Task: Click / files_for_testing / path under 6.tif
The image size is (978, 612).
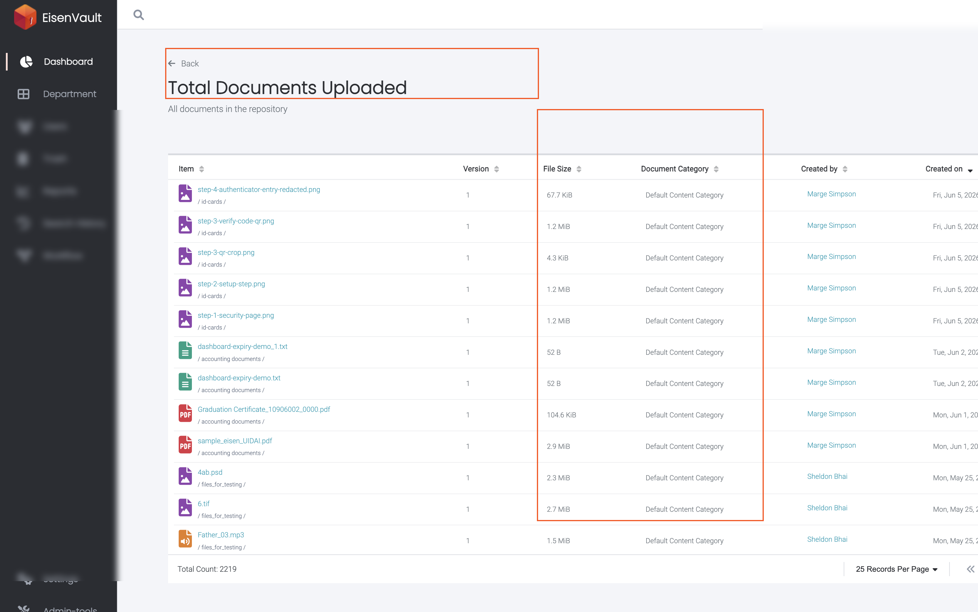Action: 221,516
